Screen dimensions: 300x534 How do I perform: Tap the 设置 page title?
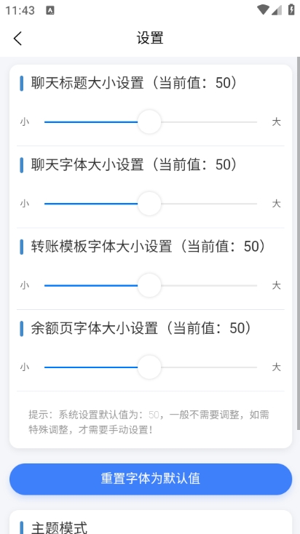point(150,38)
